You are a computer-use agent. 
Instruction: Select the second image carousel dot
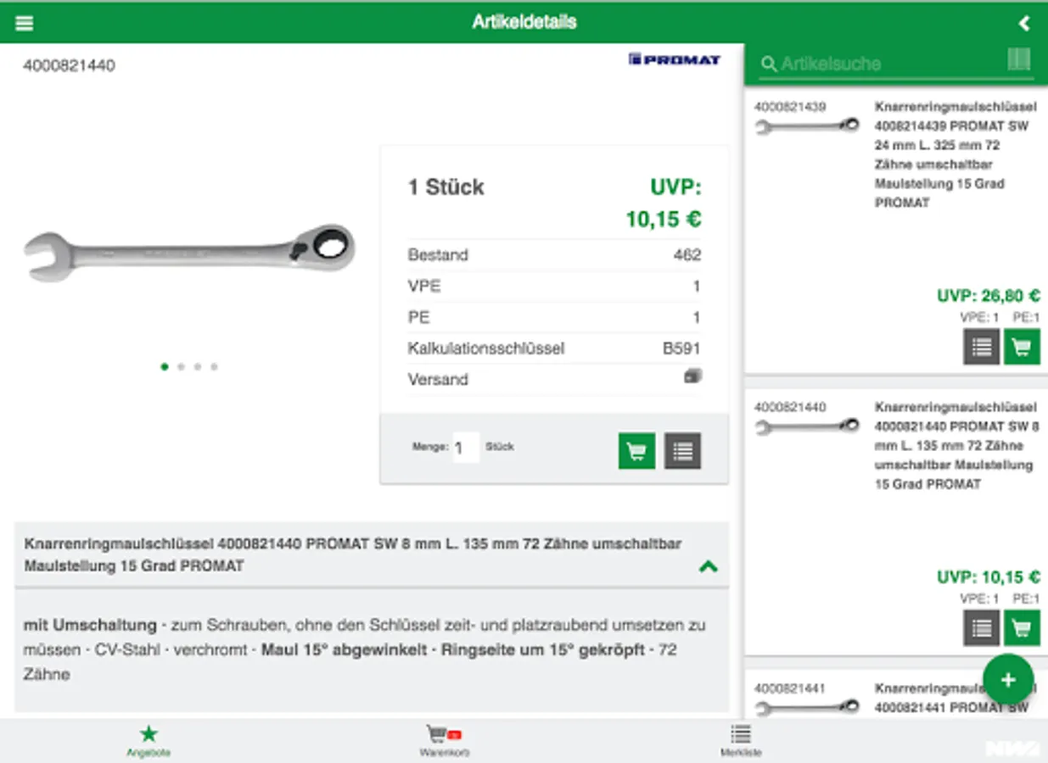181,367
